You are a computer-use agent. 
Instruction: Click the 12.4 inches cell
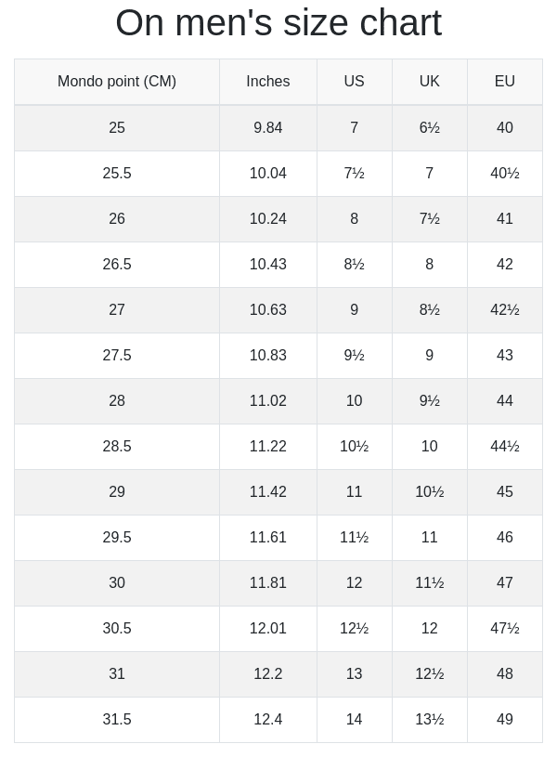point(268,720)
